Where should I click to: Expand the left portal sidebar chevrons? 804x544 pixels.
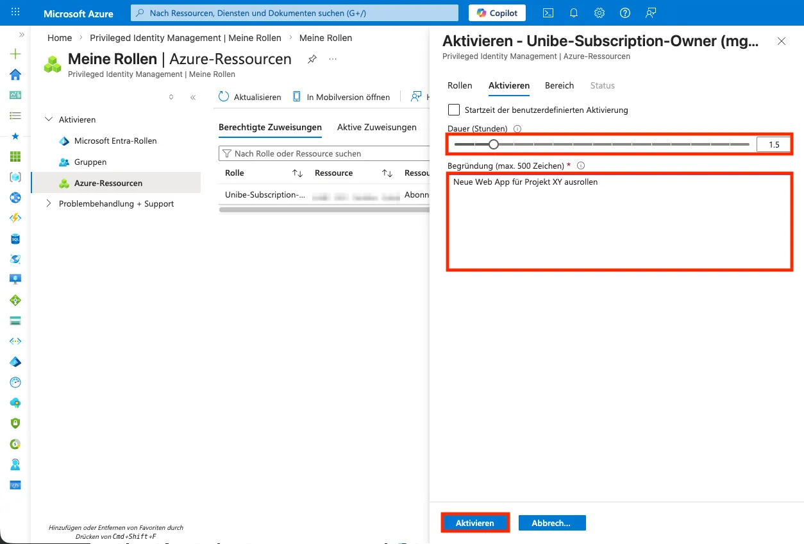click(x=22, y=35)
